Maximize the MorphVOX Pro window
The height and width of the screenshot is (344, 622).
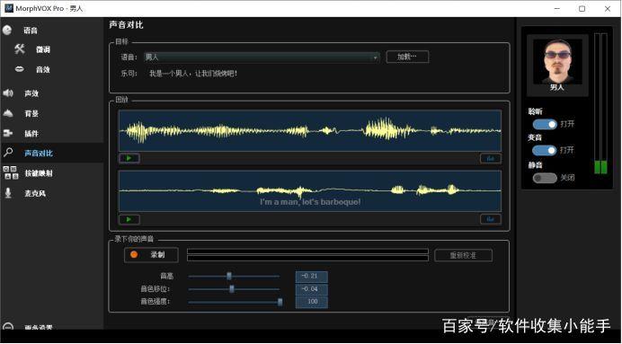[x=582, y=8]
